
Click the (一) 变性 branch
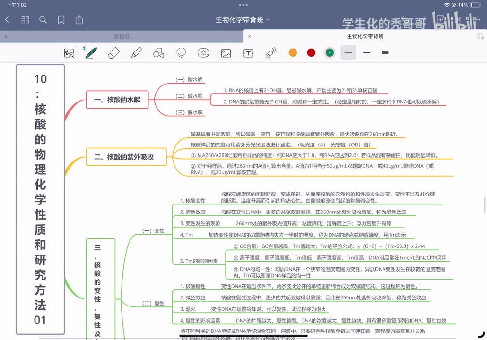click(153, 231)
